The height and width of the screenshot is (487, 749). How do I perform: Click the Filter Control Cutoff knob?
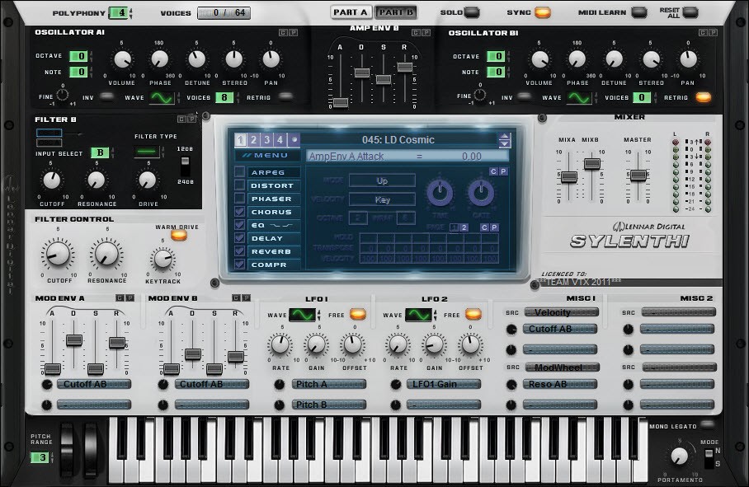(x=58, y=255)
